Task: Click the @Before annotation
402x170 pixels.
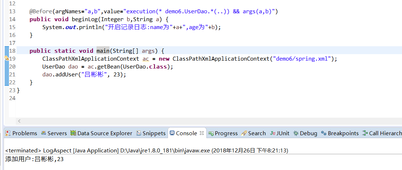Action: pos(41,11)
